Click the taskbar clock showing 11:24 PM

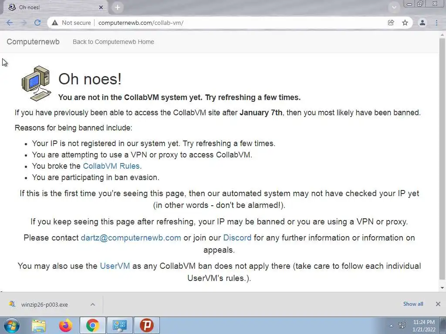[x=424, y=325]
